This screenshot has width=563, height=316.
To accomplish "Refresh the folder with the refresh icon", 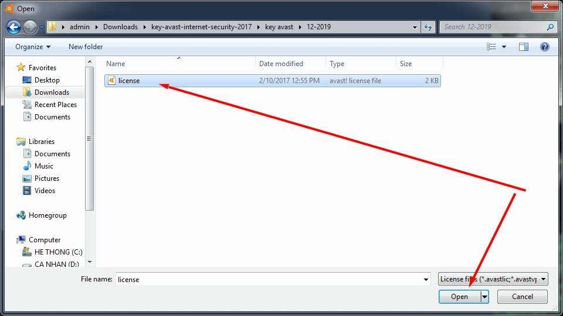I will 428,27.
